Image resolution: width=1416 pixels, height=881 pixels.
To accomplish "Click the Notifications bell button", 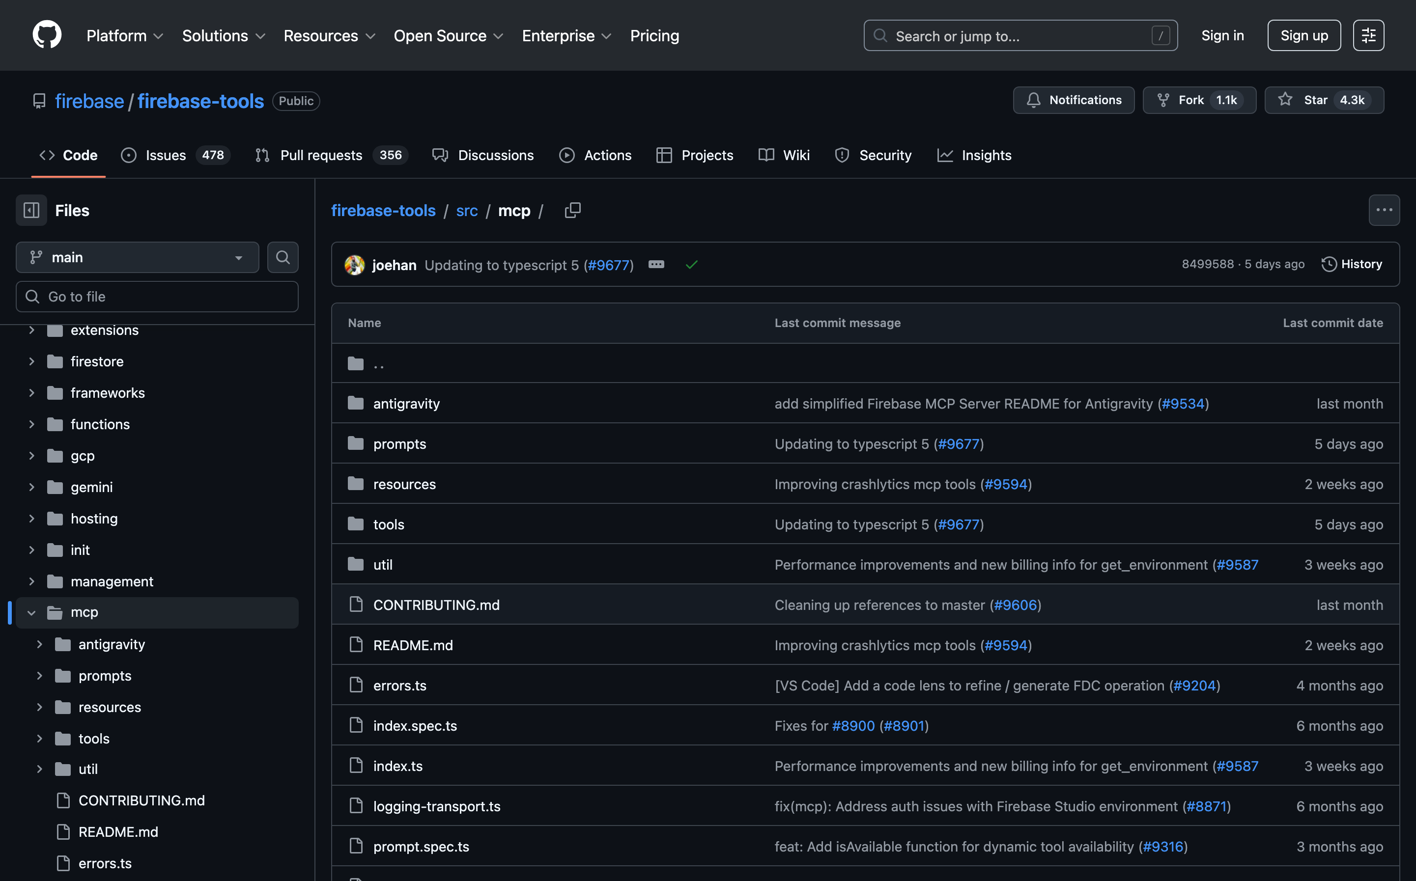I will coord(1073,100).
